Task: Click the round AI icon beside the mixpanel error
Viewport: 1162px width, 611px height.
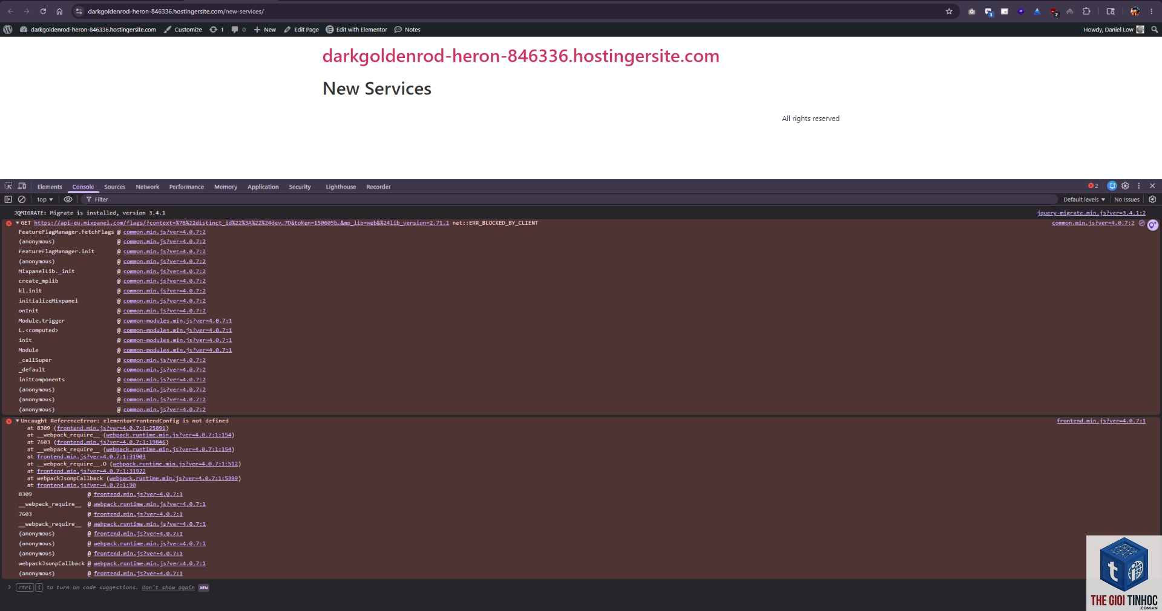Action: pyautogui.click(x=1153, y=225)
